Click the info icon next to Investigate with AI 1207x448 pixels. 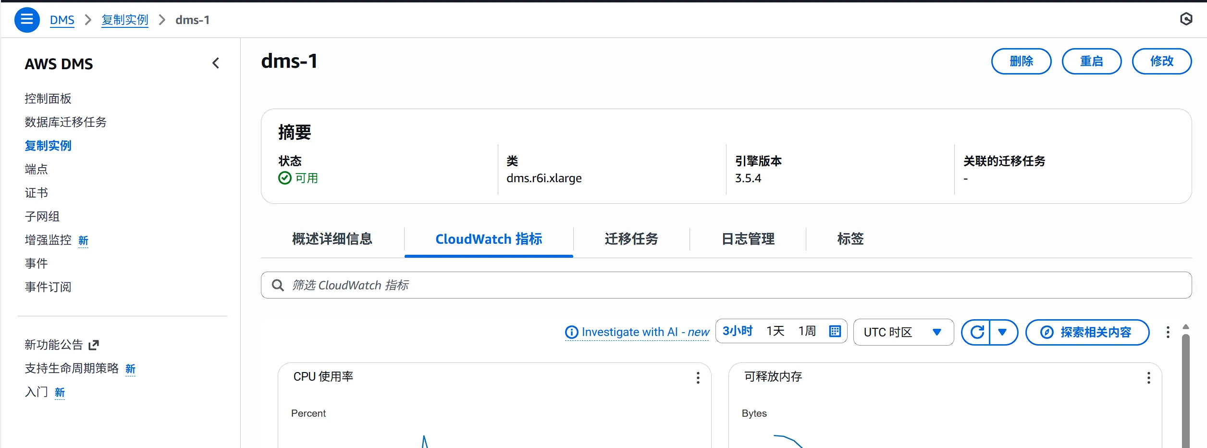click(x=571, y=332)
